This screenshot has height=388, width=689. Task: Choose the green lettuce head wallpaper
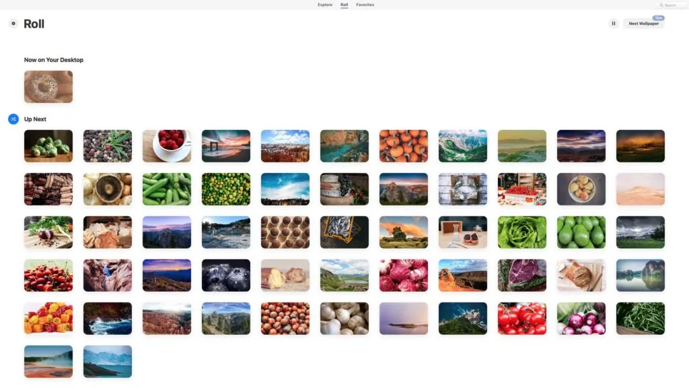[522, 232]
